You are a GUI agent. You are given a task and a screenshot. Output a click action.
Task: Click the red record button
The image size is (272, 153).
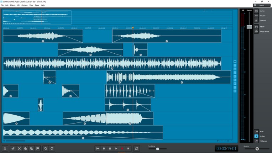point(122,148)
